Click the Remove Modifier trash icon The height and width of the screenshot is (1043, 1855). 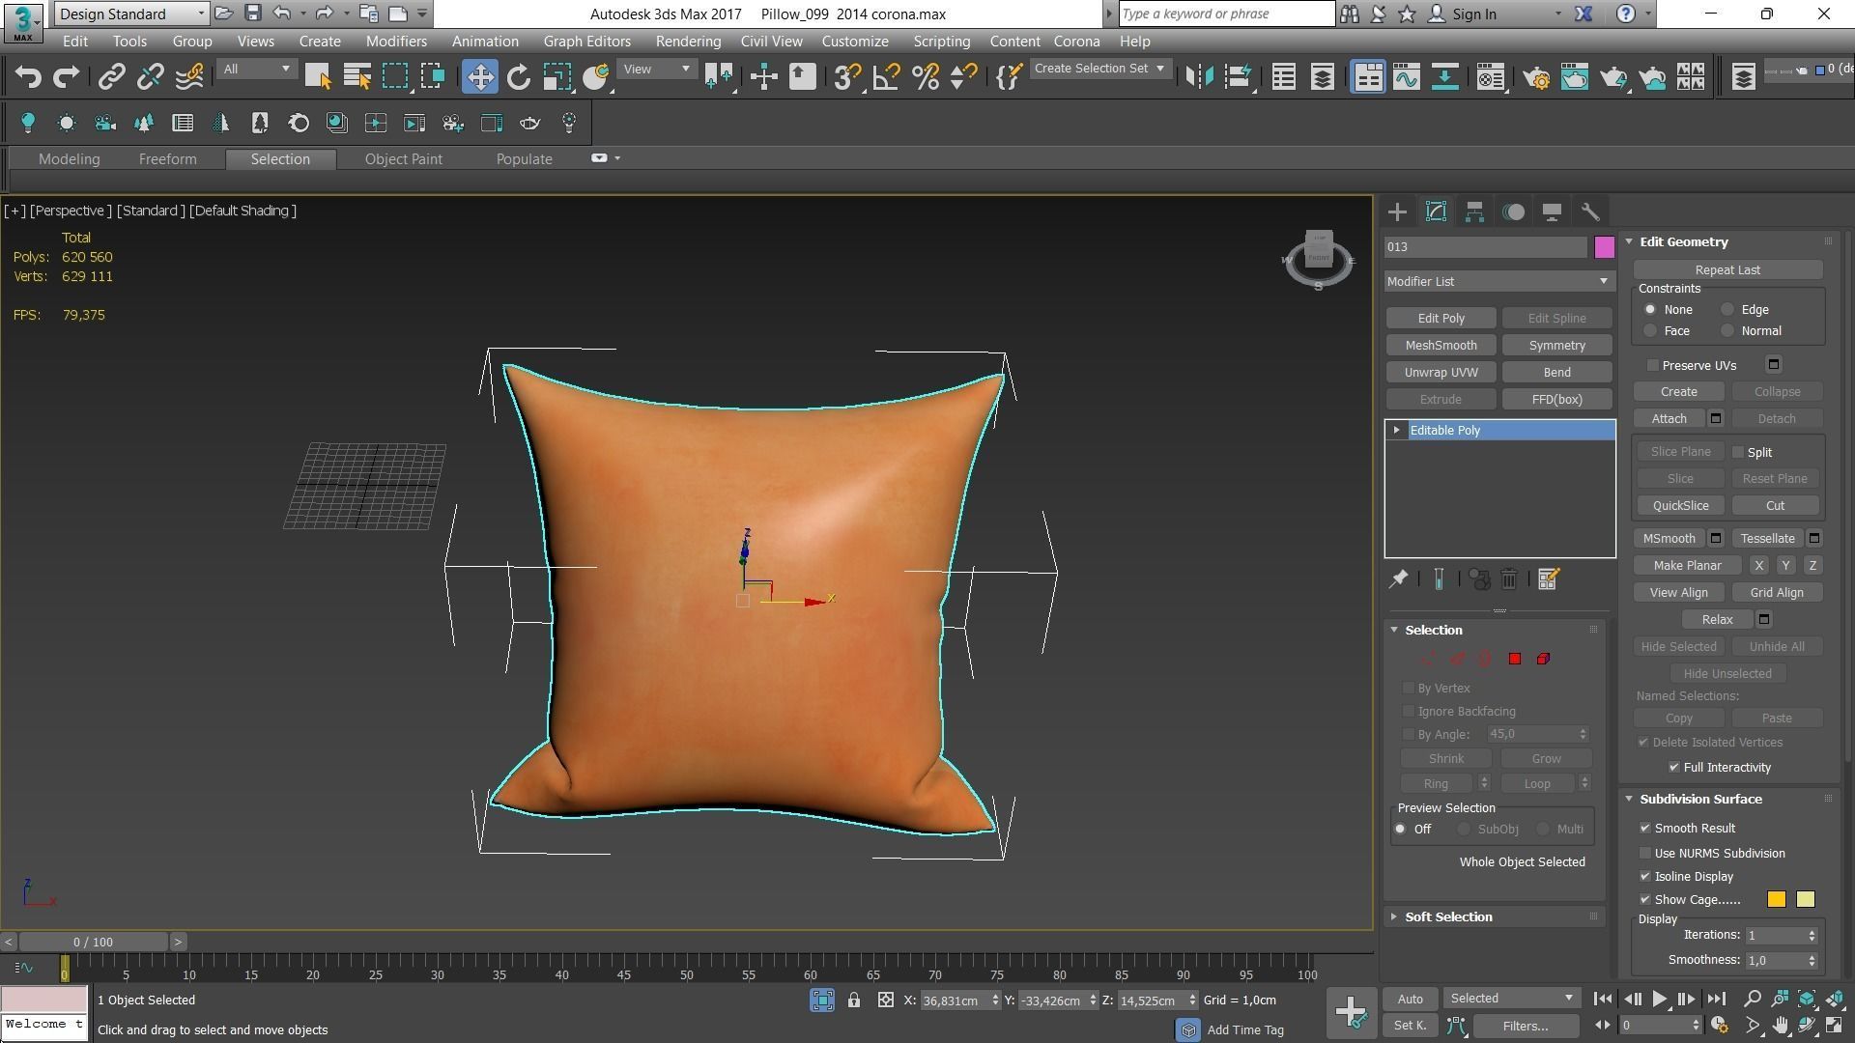[1509, 579]
